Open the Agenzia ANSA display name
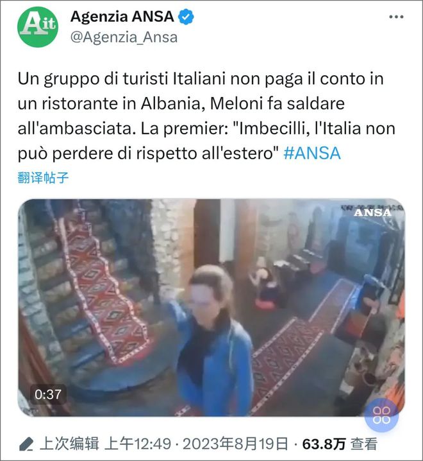Viewport: 423px width, 461px height. click(122, 17)
